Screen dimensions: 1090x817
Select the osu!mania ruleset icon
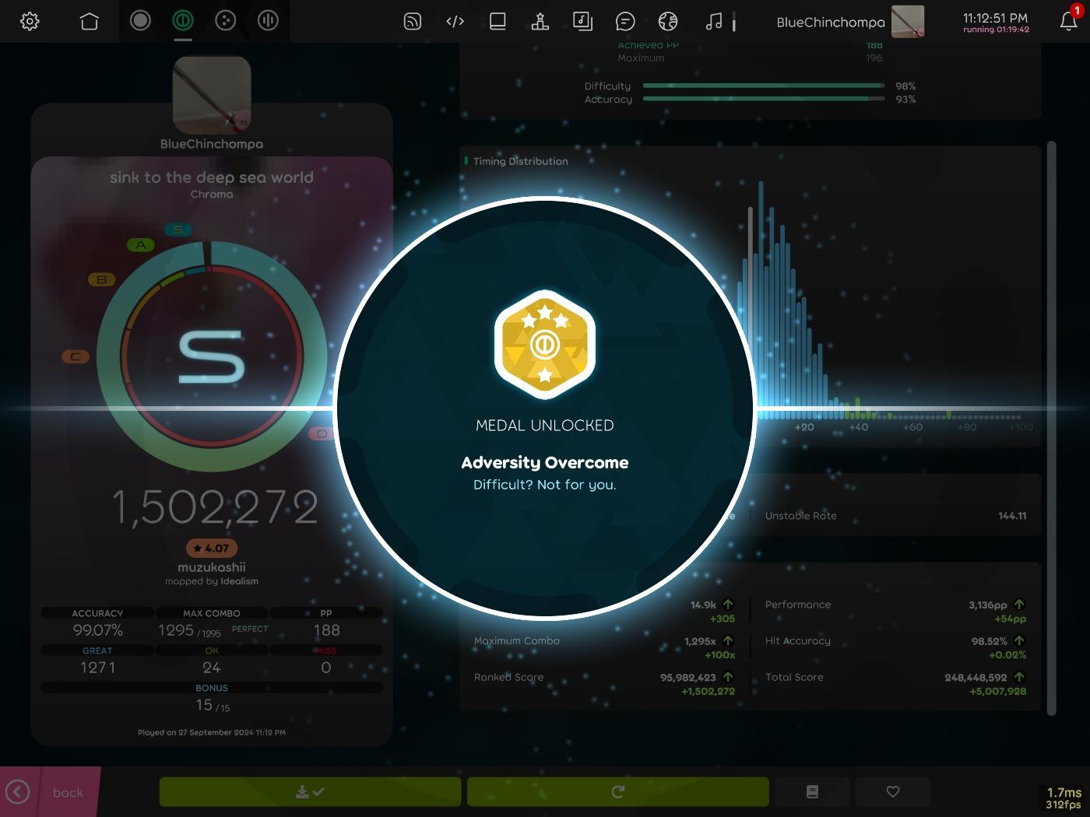point(268,21)
